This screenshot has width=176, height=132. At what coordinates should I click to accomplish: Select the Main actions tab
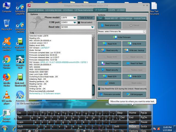tap(100, 18)
